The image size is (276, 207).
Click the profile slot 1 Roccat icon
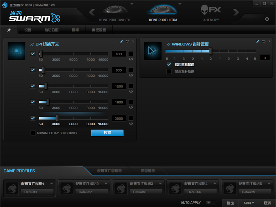point(12,188)
